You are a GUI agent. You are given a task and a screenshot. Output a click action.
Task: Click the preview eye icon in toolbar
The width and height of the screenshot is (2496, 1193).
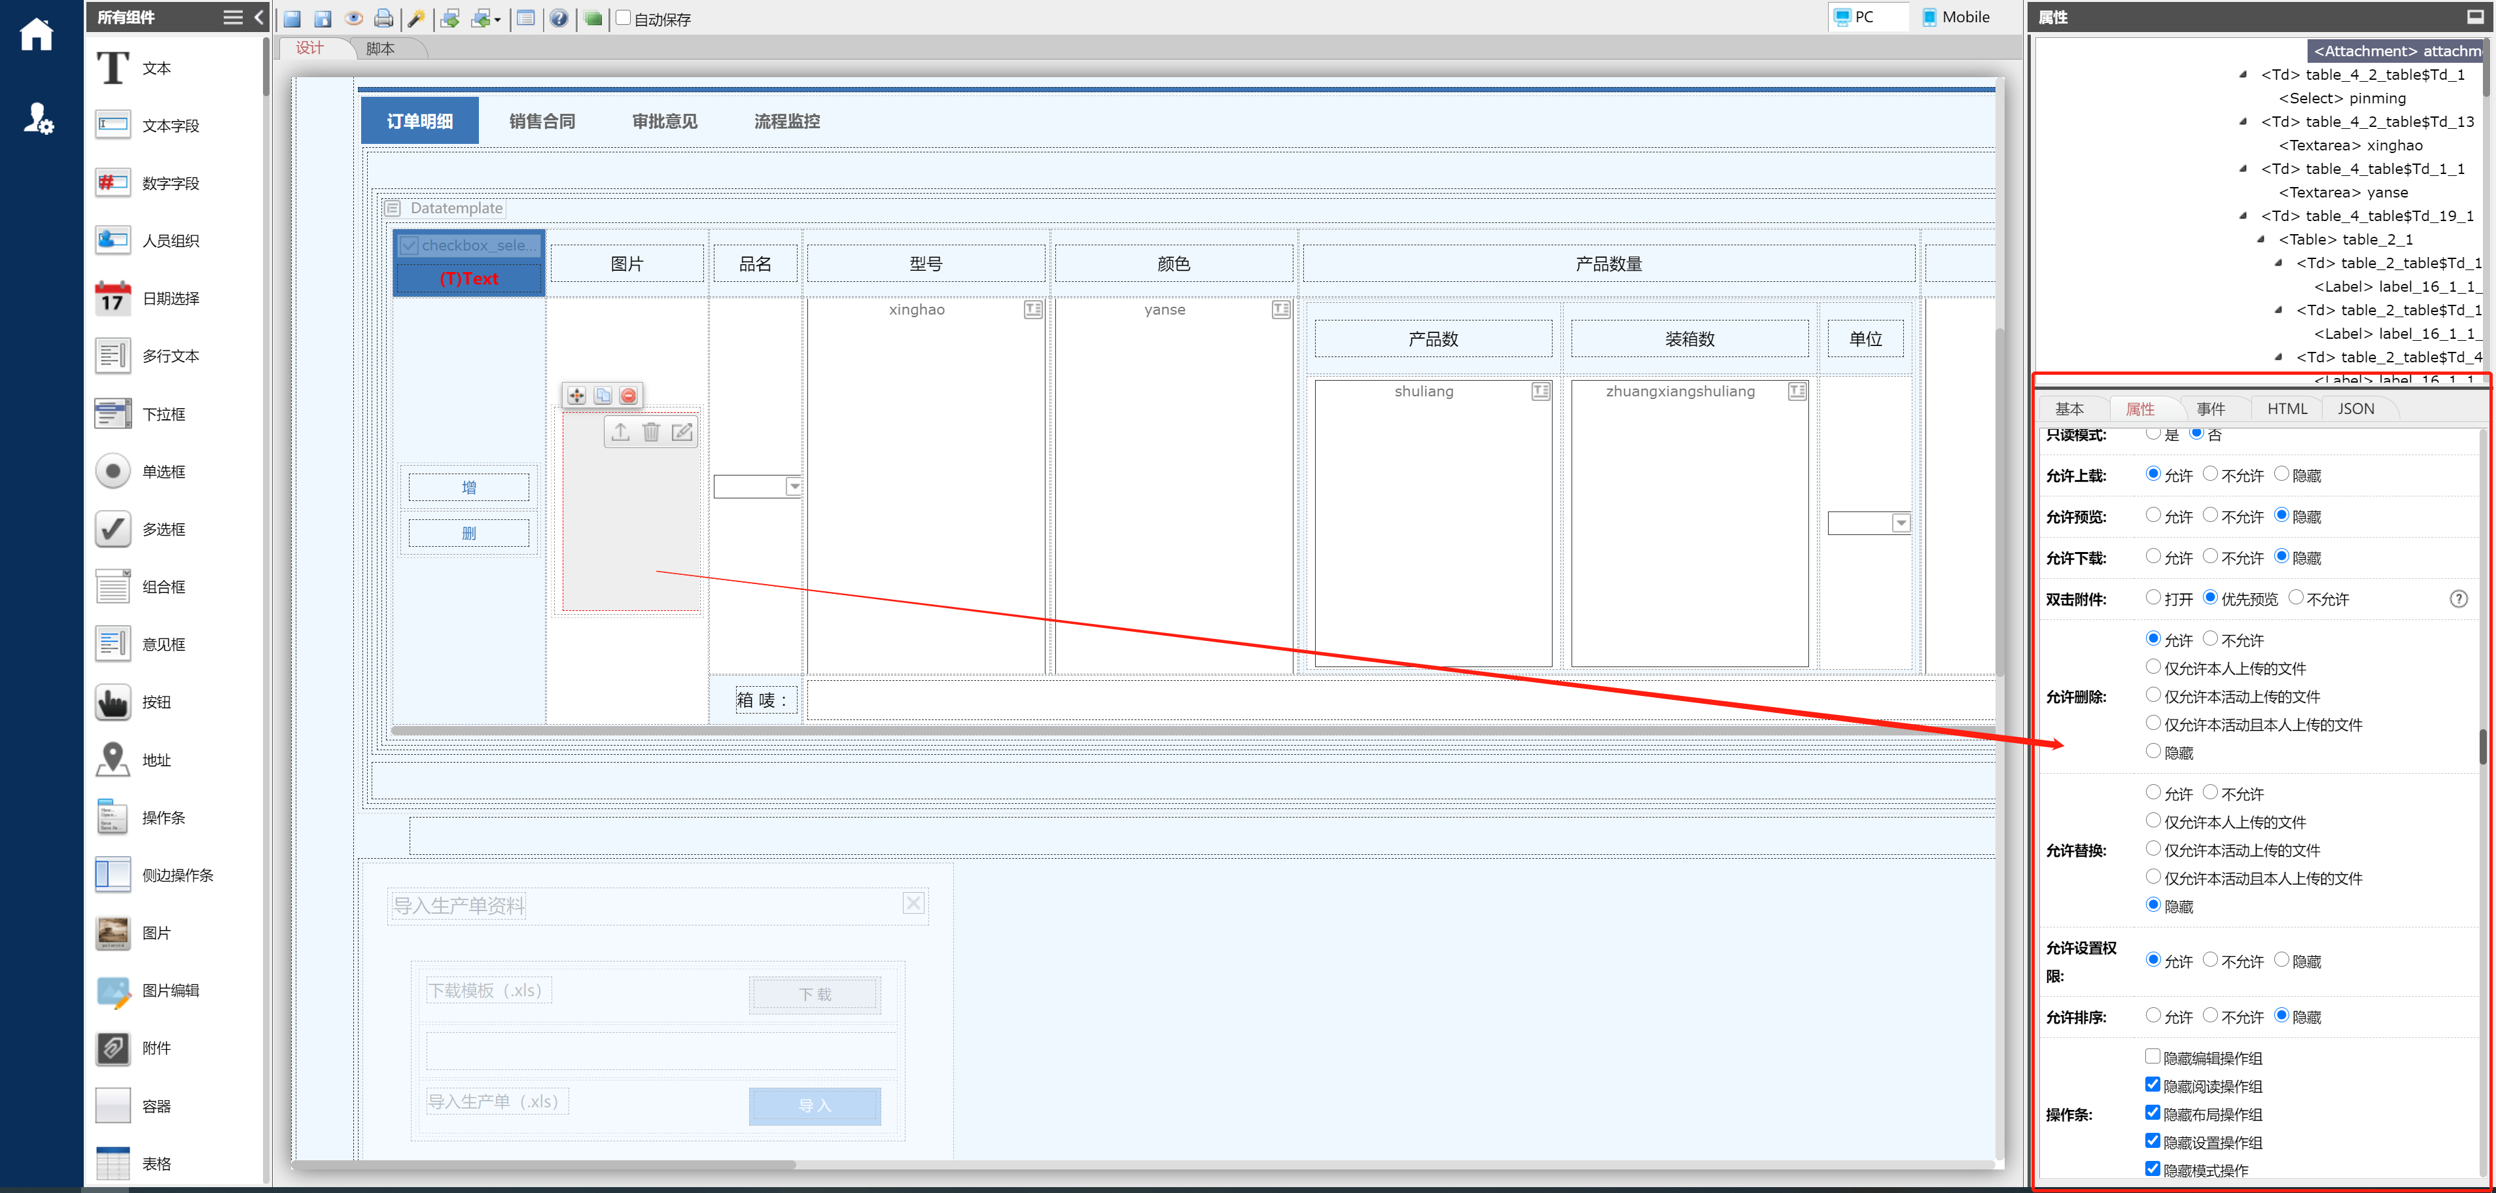354,18
